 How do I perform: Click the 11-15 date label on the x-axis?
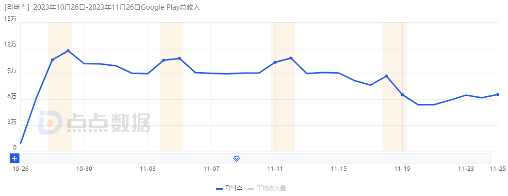pyautogui.click(x=339, y=169)
